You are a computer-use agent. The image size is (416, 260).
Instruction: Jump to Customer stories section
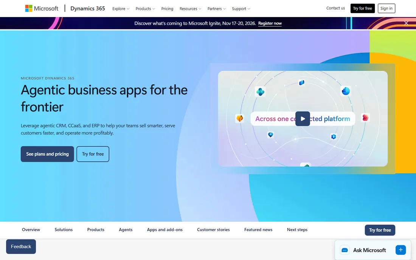[x=213, y=230]
